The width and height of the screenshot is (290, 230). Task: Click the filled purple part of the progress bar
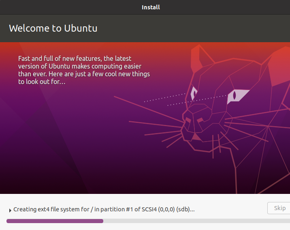(x=55, y=221)
